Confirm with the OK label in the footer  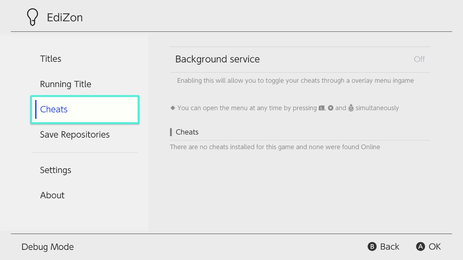[x=435, y=247]
